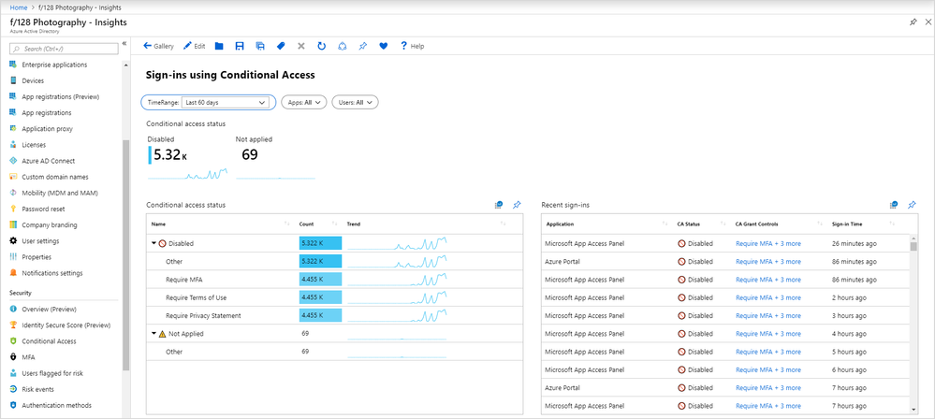
Task: Click the Save As icon
Action: 260,46
